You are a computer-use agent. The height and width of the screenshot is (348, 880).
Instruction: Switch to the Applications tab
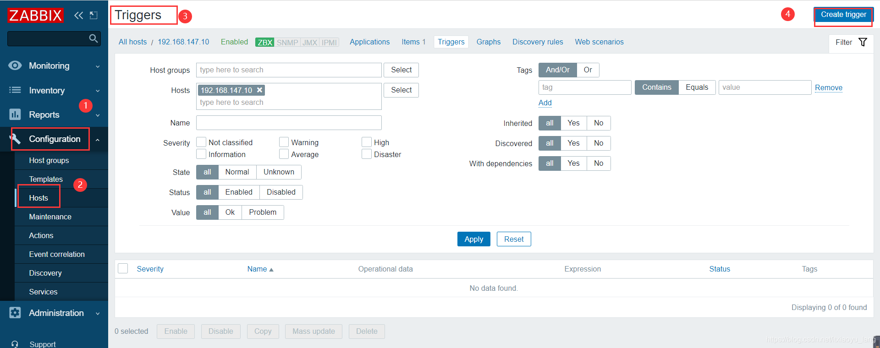(x=369, y=42)
